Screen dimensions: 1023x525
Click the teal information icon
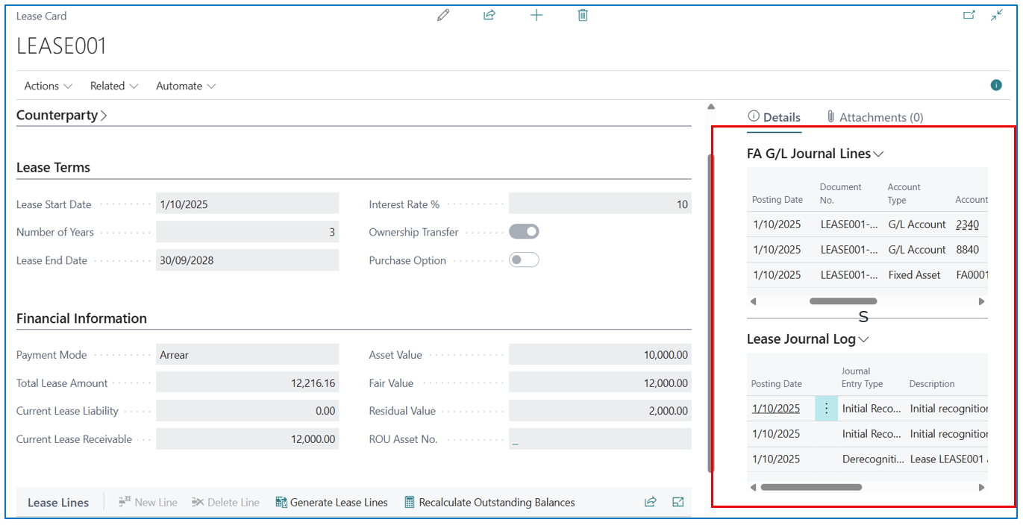996,85
